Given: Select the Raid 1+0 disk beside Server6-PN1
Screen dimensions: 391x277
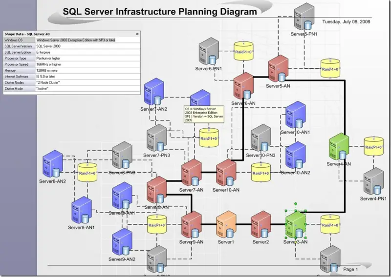Looking at the screenshot, I should click(243, 52).
